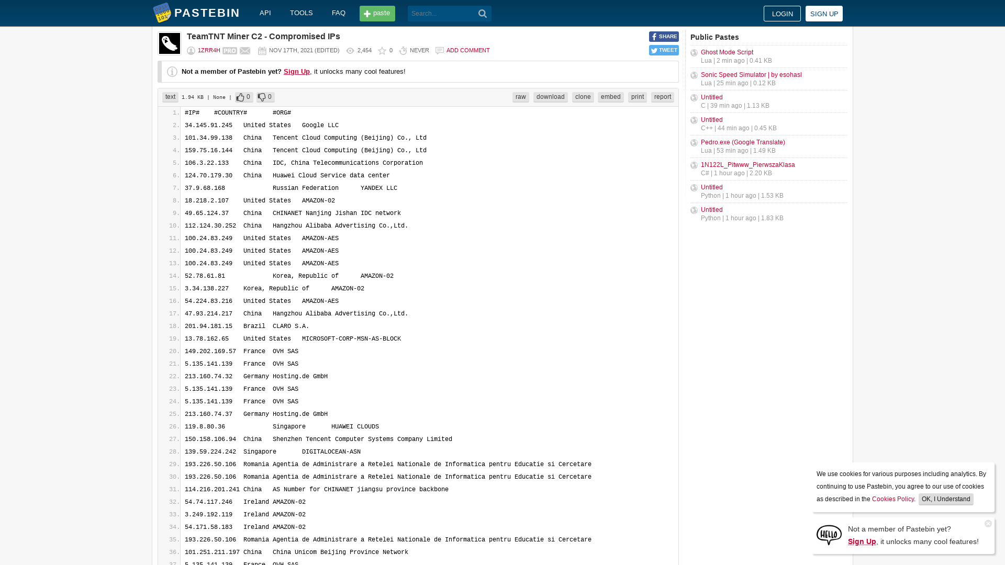Open the Untitled C++ paste
This screenshot has height=565, width=1005.
coord(712,120)
